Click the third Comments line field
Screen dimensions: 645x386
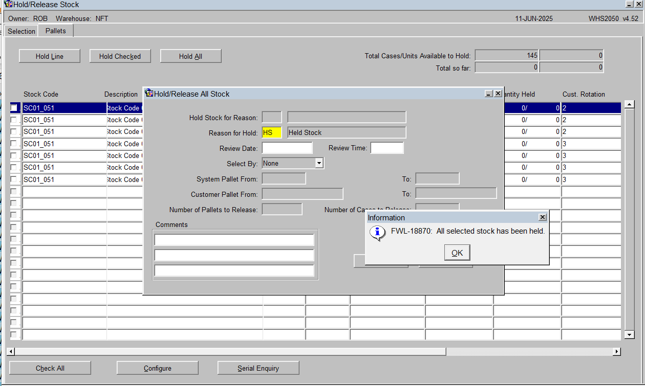coord(234,270)
